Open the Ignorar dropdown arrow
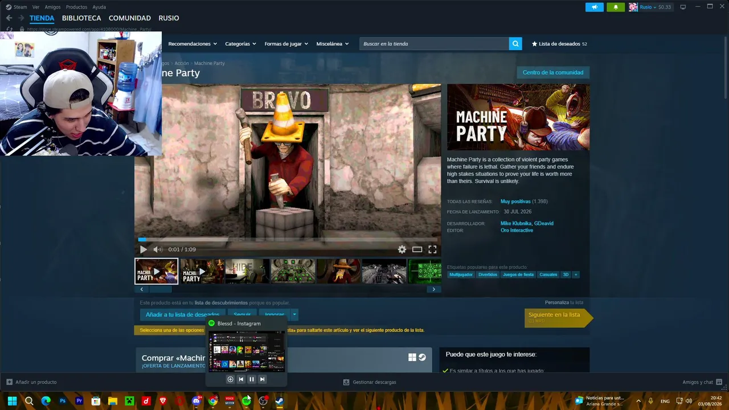Screen dimensions: 729x410 [x=294, y=314]
